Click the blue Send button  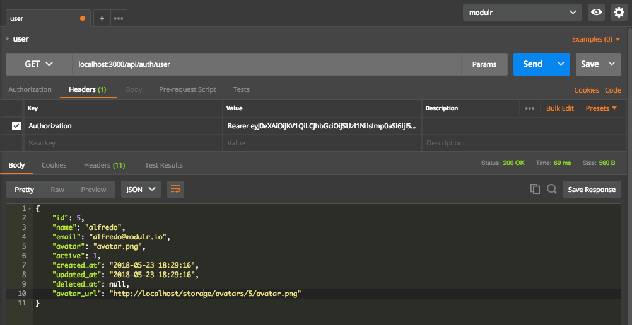pos(533,64)
